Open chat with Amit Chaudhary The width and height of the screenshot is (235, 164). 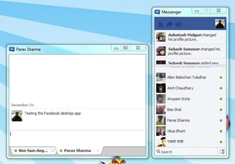pos(180,88)
